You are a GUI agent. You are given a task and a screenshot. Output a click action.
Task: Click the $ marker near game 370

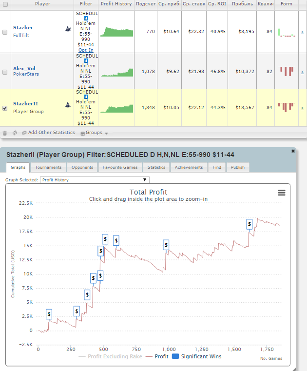pyautogui.click(x=87, y=295)
